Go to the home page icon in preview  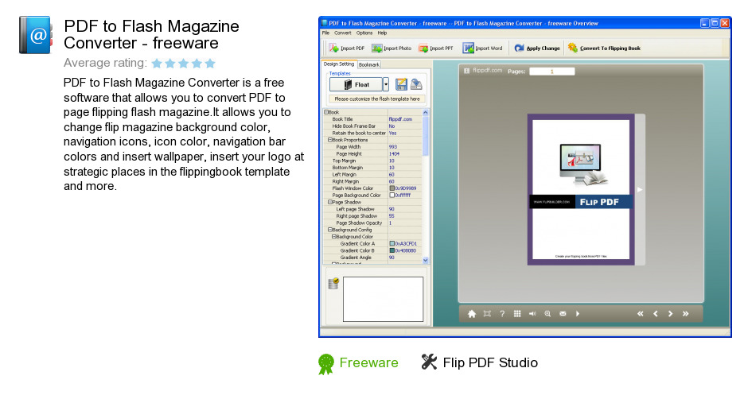472,314
